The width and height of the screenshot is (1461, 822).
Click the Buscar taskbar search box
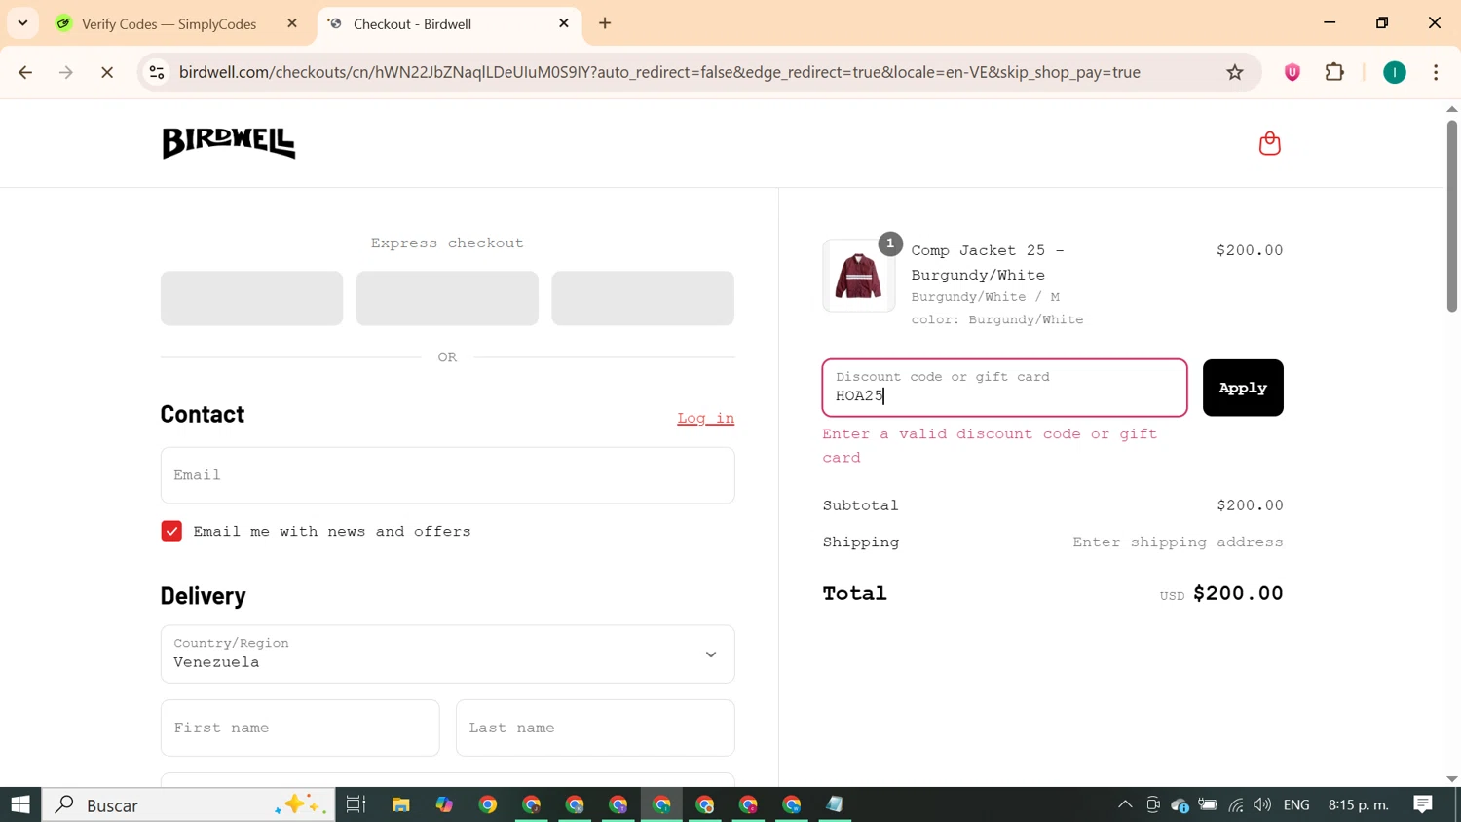(x=189, y=804)
